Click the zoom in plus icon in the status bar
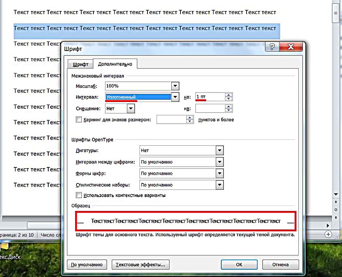 click(x=328, y=234)
